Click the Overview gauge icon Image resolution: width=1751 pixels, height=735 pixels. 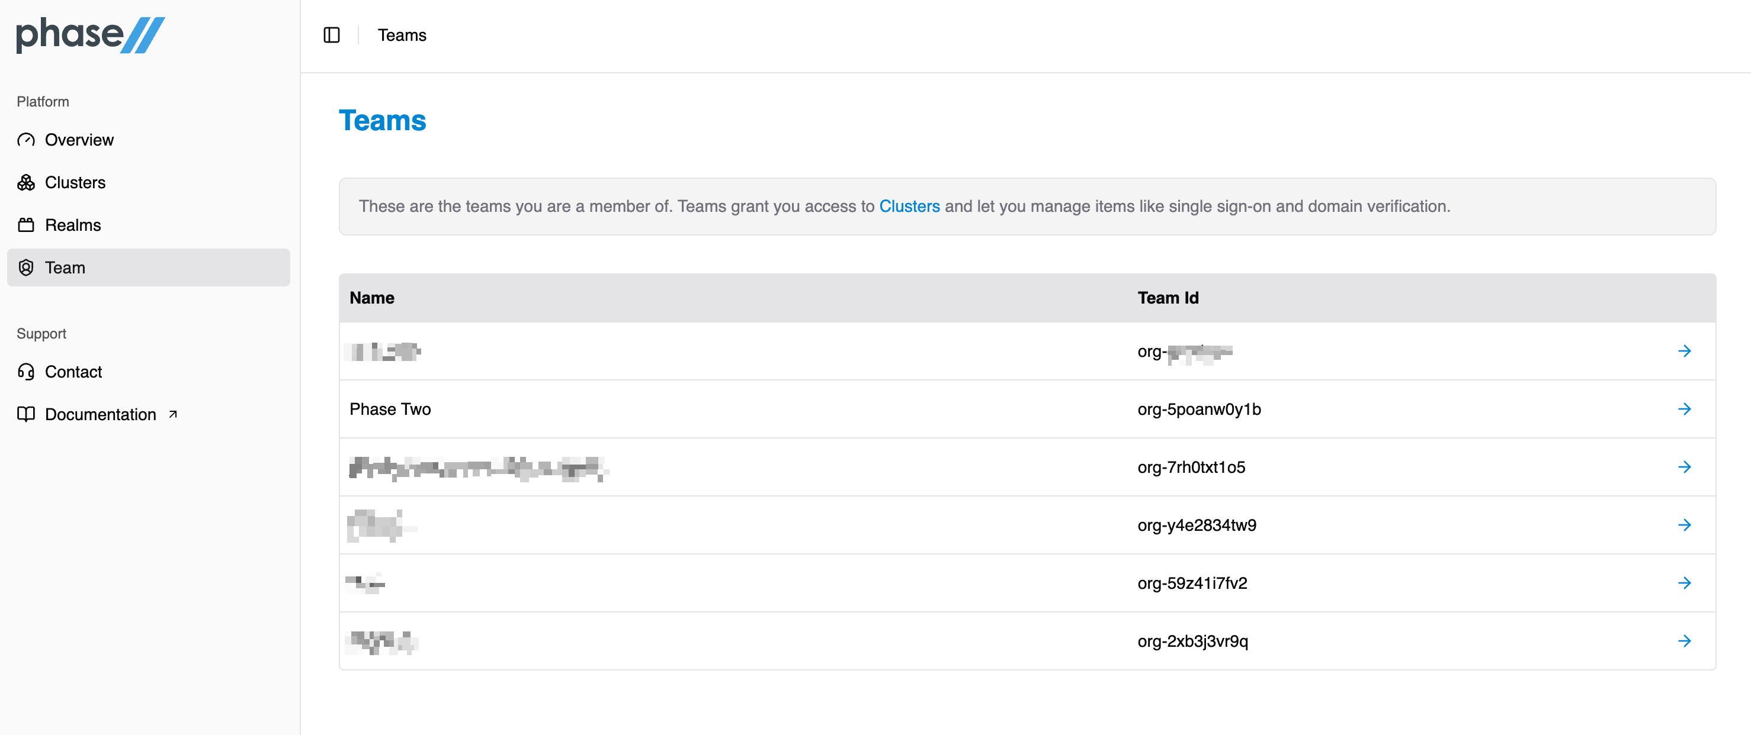click(x=26, y=140)
